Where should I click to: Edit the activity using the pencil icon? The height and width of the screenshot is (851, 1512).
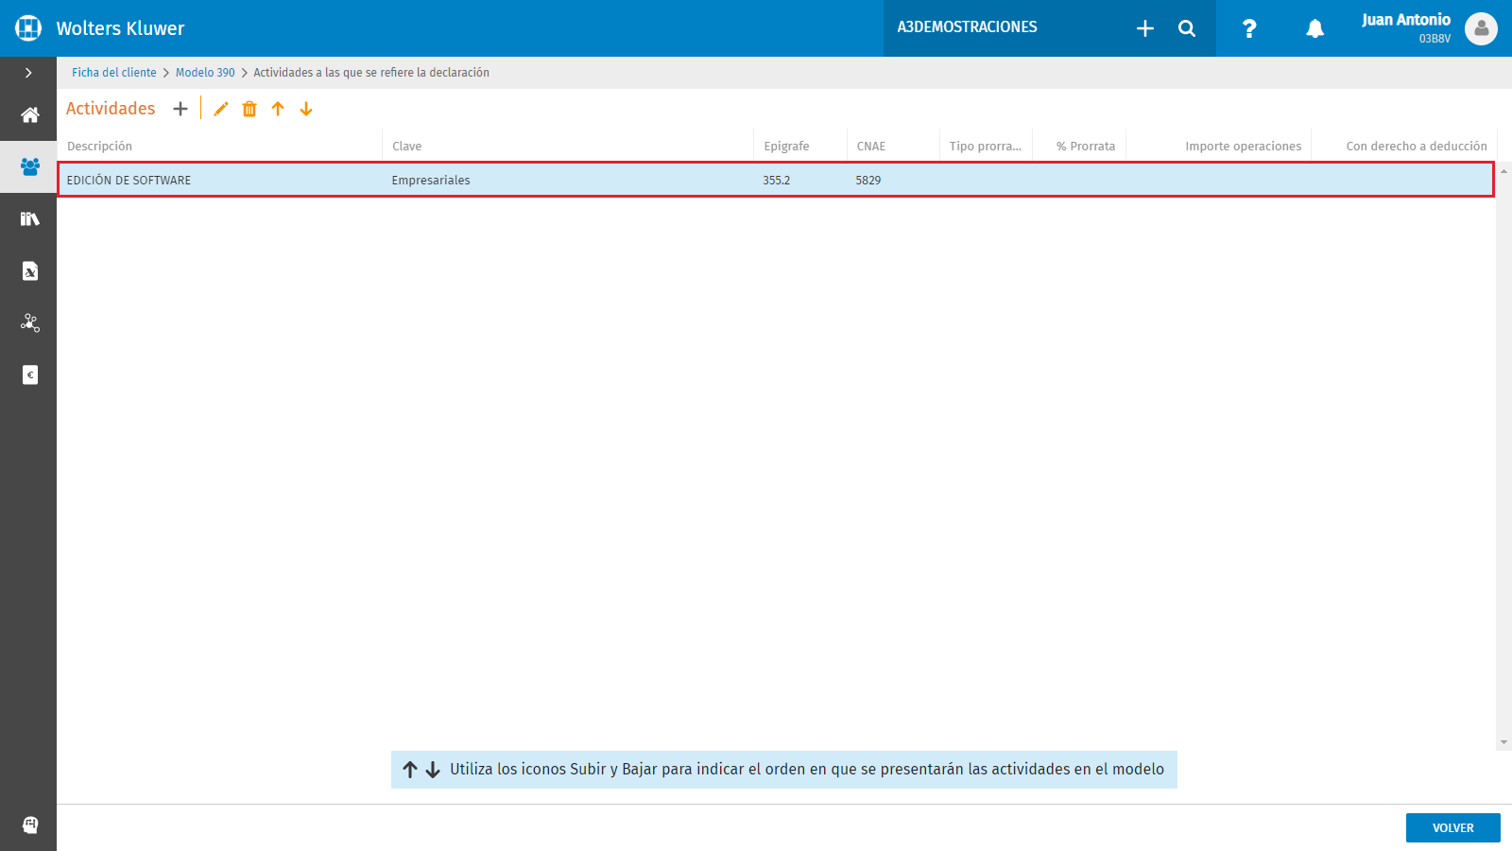click(220, 109)
